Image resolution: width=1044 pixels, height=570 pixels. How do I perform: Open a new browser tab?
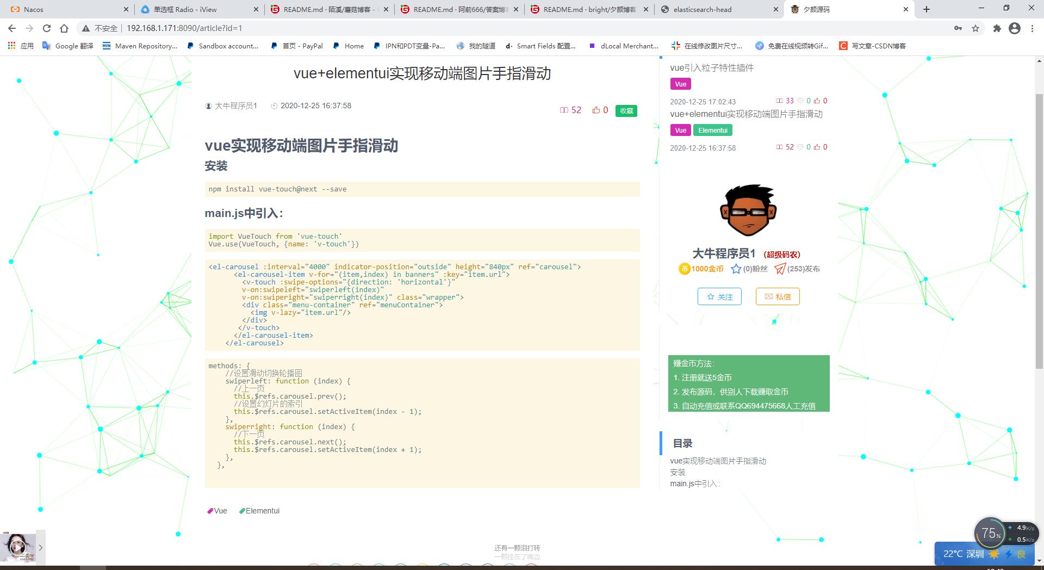[x=927, y=9]
